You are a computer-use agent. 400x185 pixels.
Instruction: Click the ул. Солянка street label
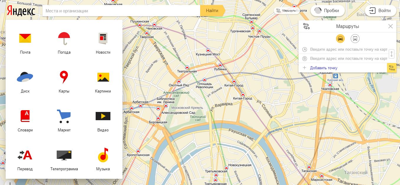tap(265, 109)
